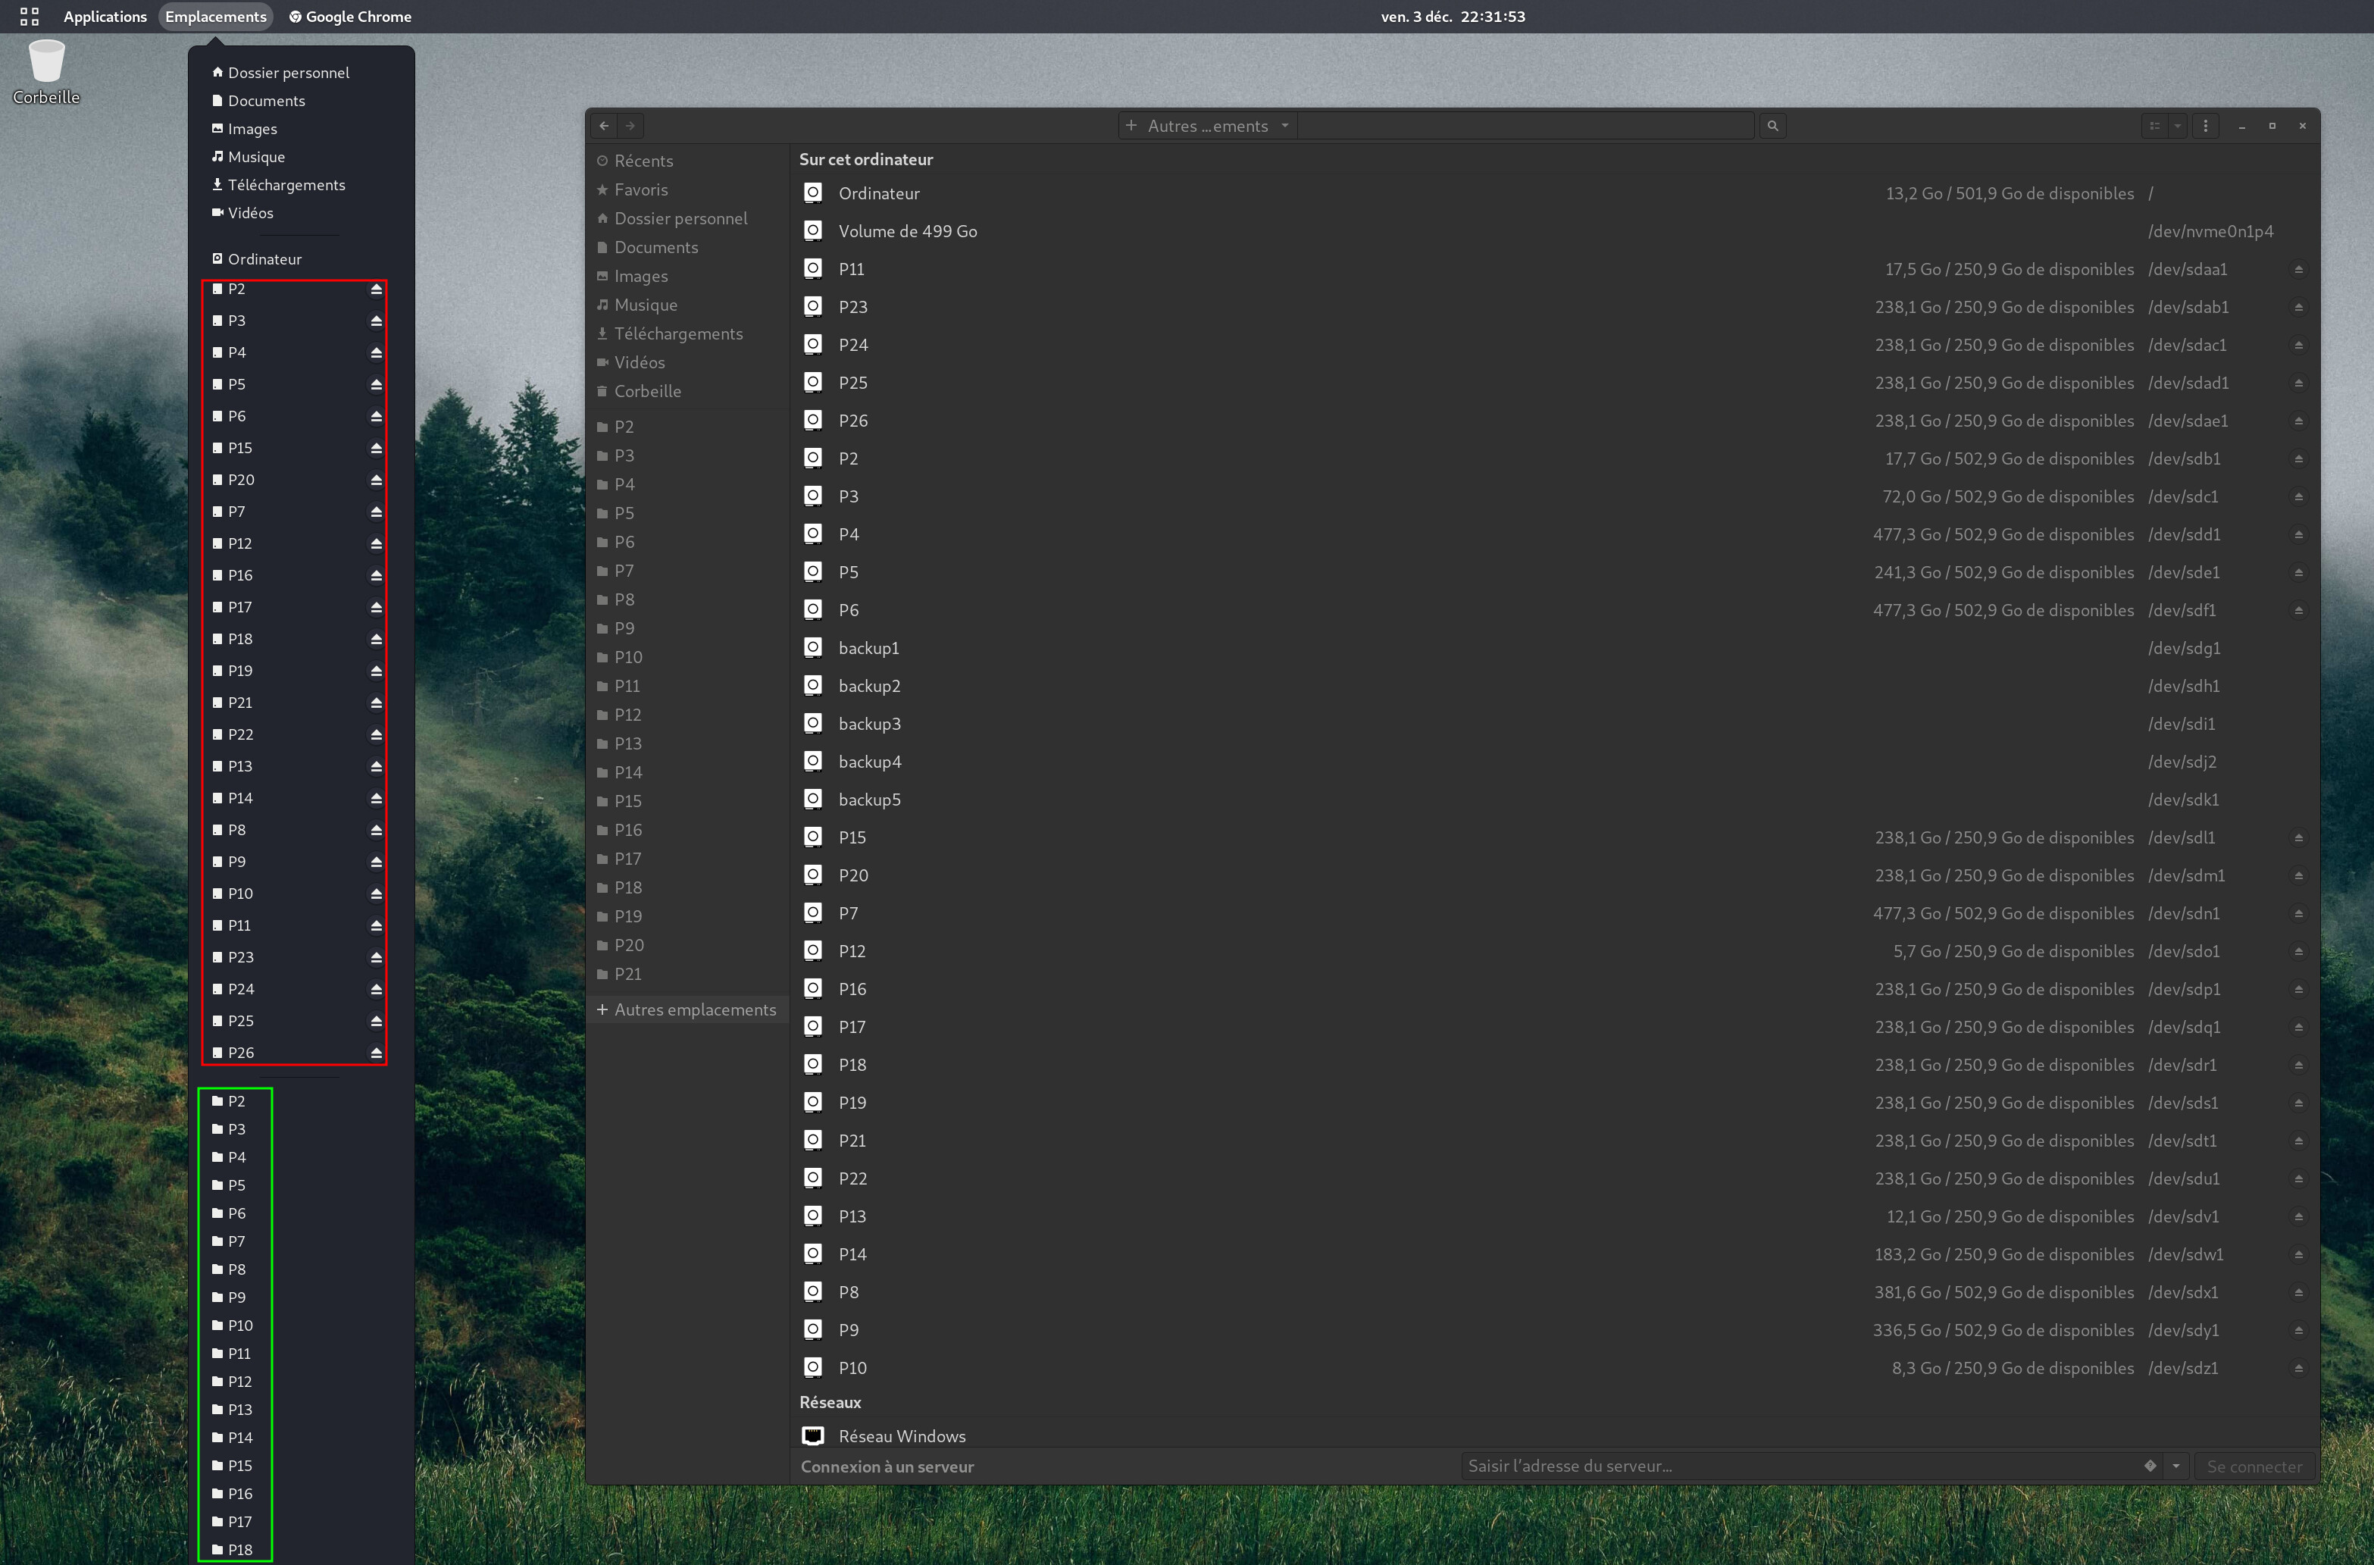
Task: Eject P10 volume /dev/sdz1
Action: pyautogui.click(x=2298, y=1369)
